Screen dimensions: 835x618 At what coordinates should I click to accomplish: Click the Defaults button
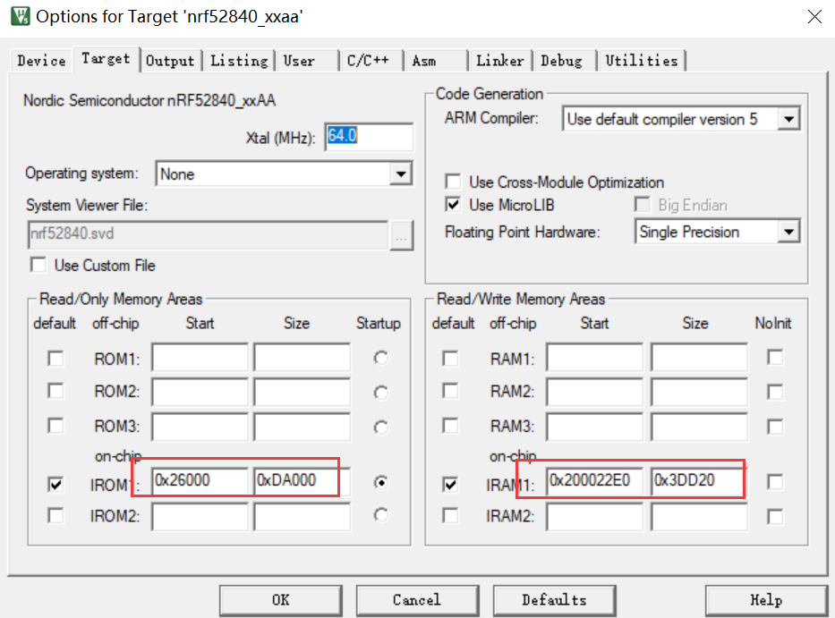(x=553, y=599)
